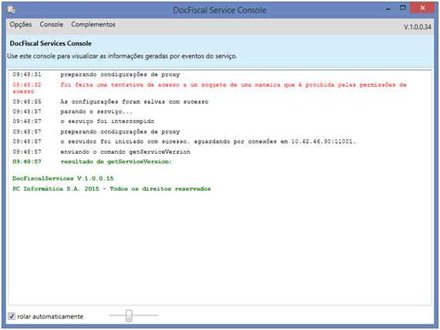
Task: Click the version label V.1.0.0.34
Action: pyautogui.click(x=418, y=27)
